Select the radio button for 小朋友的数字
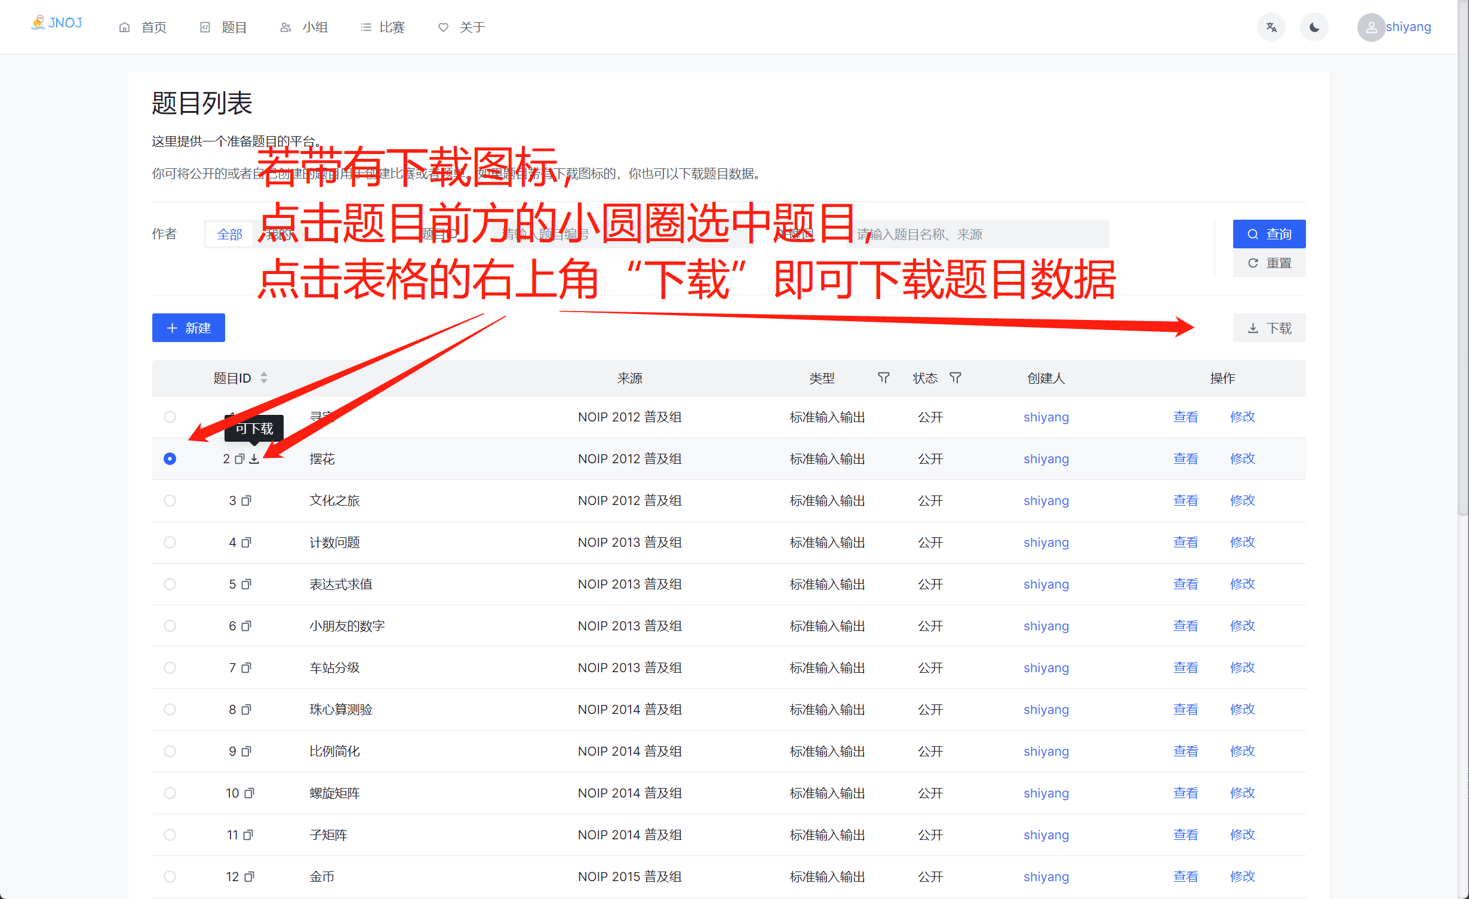Image resolution: width=1469 pixels, height=899 pixels. 170,626
